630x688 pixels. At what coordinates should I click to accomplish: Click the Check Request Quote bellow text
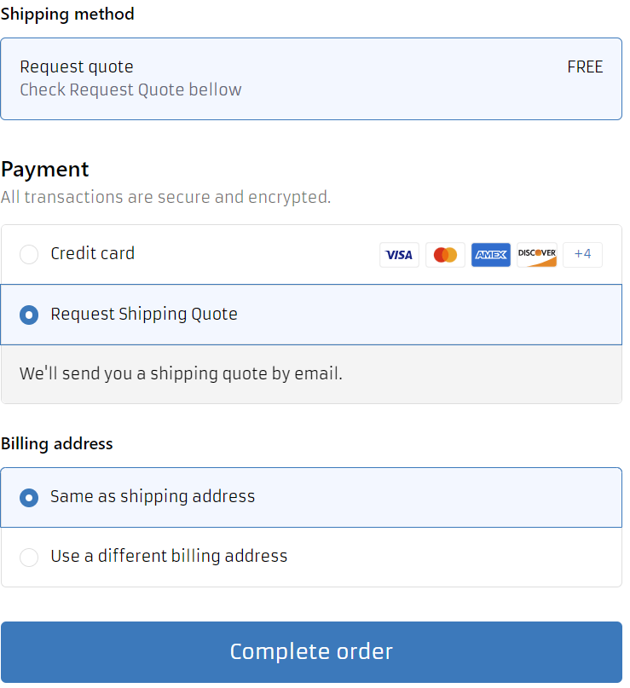coord(130,90)
